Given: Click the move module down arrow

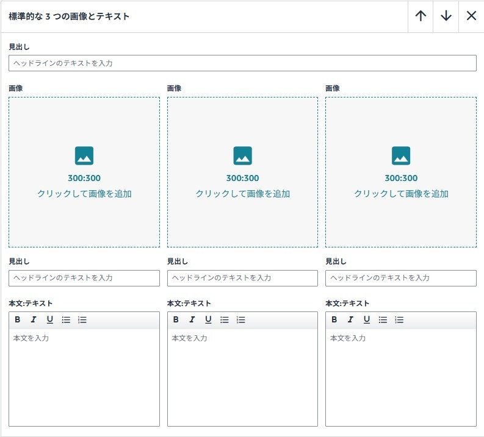Looking at the screenshot, I should [446, 16].
